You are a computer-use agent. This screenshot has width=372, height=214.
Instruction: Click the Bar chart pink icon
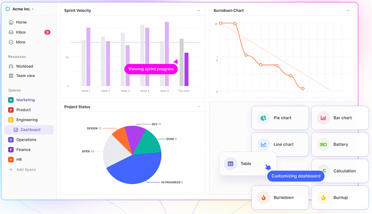tap(323, 118)
